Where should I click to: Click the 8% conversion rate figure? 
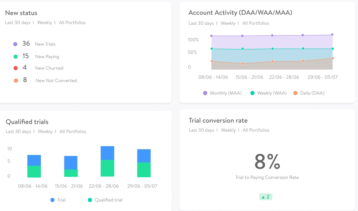pos(267,162)
